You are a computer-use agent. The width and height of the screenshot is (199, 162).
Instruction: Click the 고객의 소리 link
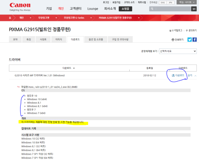(x=129, y=2)
